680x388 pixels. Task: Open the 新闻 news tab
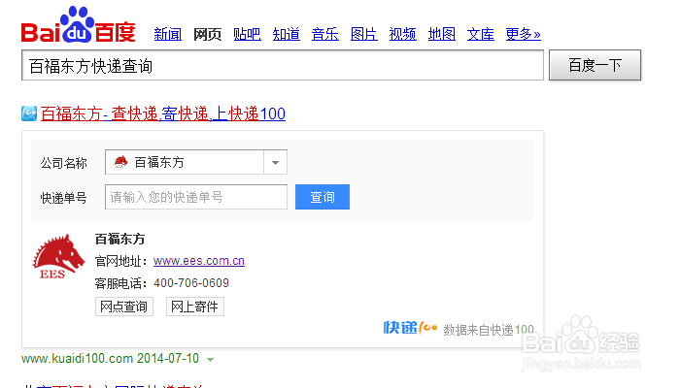tap(168, 34)
